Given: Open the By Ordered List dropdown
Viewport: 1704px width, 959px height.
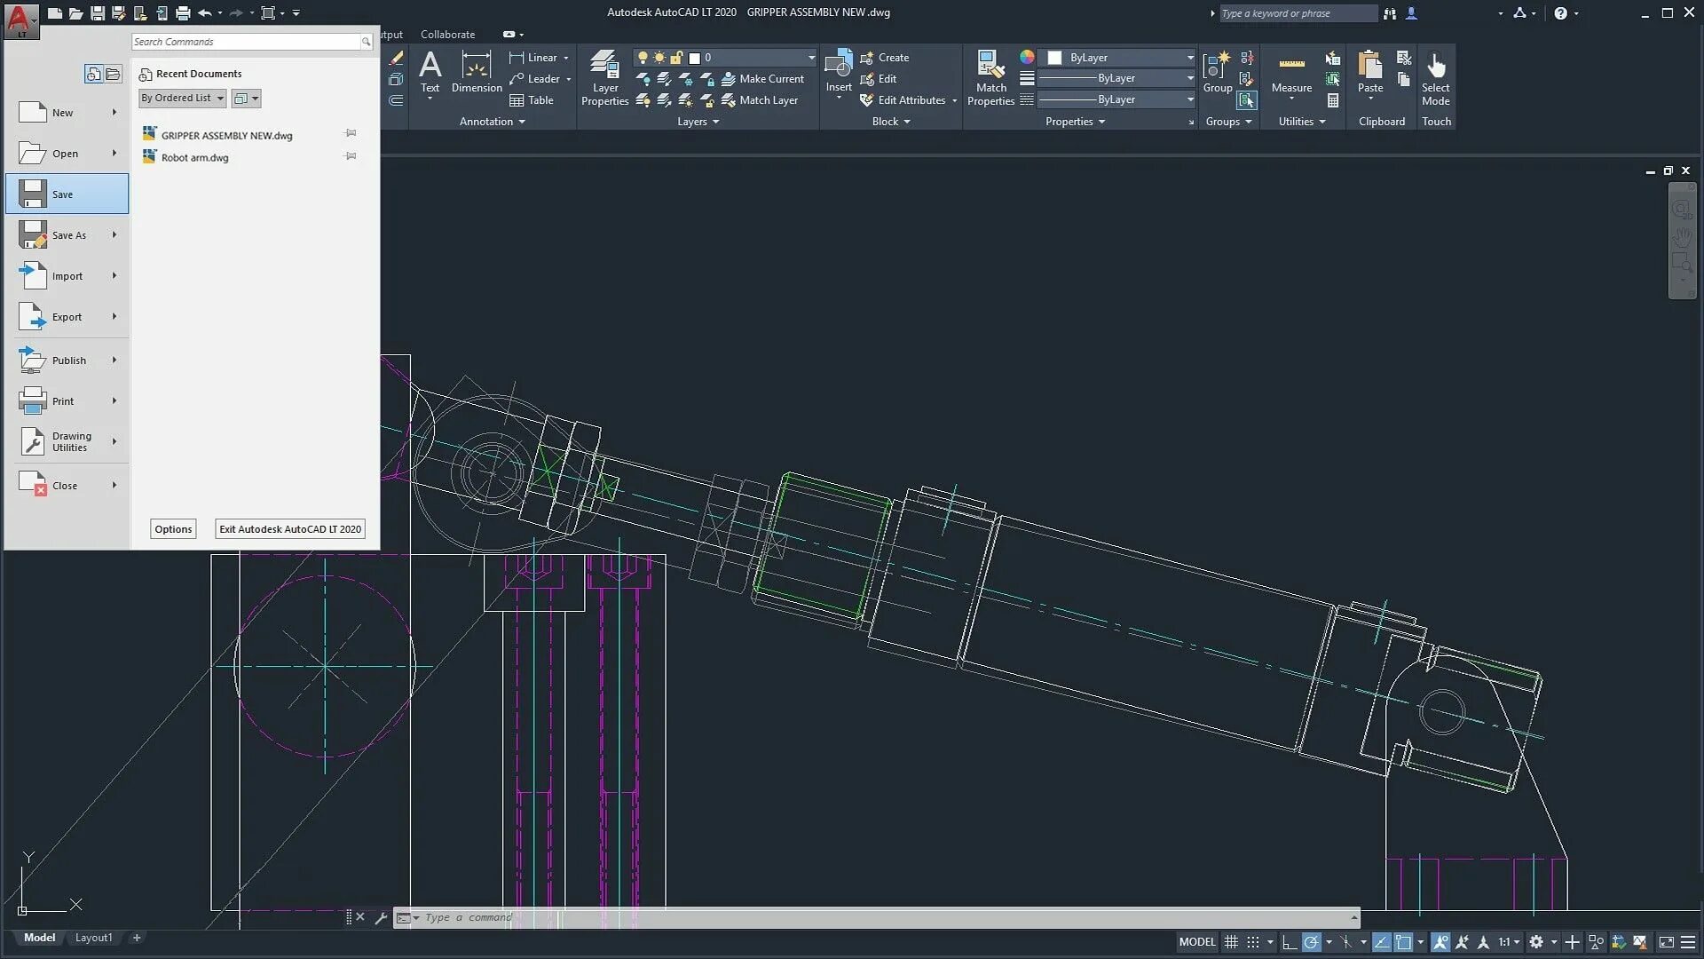Looking at the screenshot, I should [x=182, y=99].
